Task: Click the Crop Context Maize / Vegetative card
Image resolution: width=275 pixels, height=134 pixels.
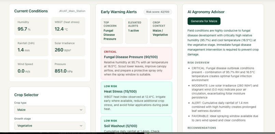Action: [x=161, y=31]
